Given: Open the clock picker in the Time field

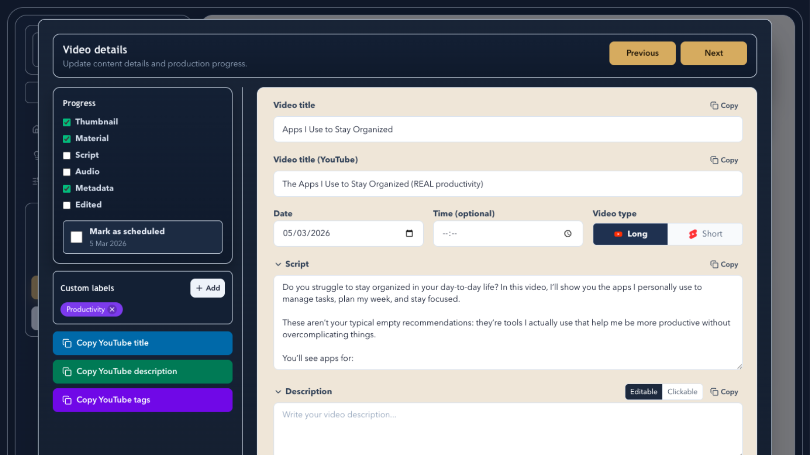Looking at the screenshot, I should 568,234.
